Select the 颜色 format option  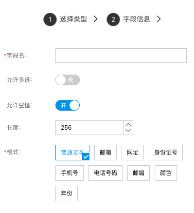click(x=166, y=173)
